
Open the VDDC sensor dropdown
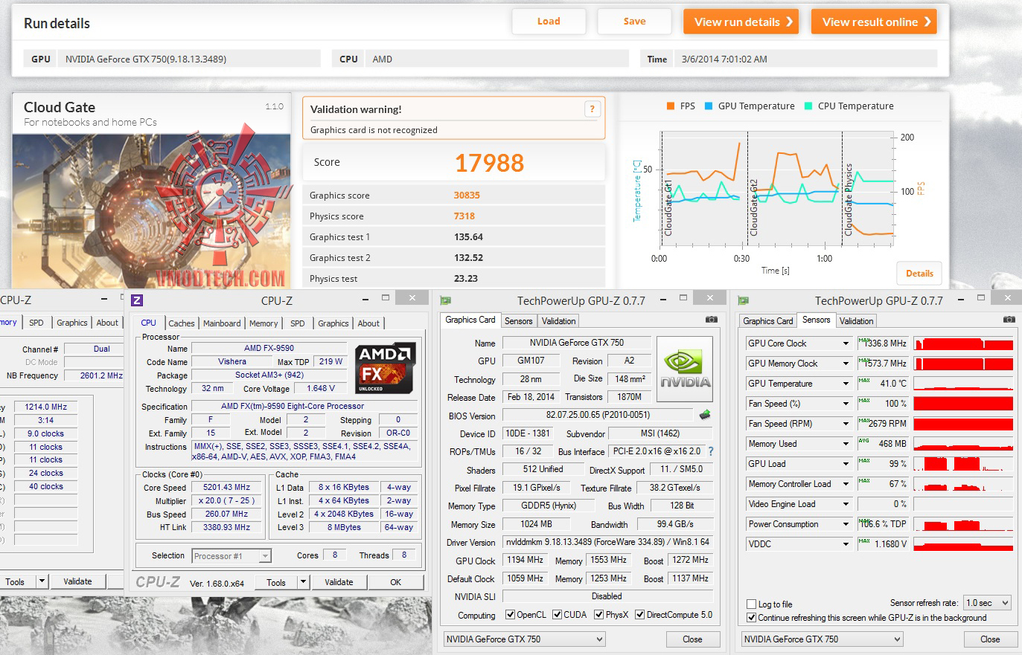[x=846, y=544]
